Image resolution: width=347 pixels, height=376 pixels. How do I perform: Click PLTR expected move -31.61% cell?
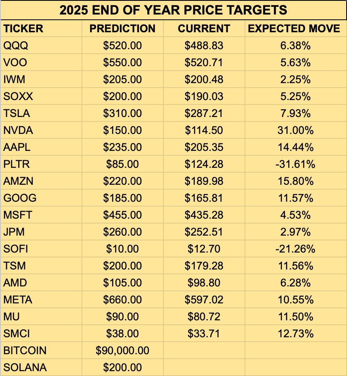pos(295,164)
